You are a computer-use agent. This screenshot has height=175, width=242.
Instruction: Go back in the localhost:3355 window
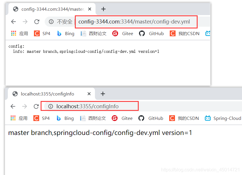(13, 106)
